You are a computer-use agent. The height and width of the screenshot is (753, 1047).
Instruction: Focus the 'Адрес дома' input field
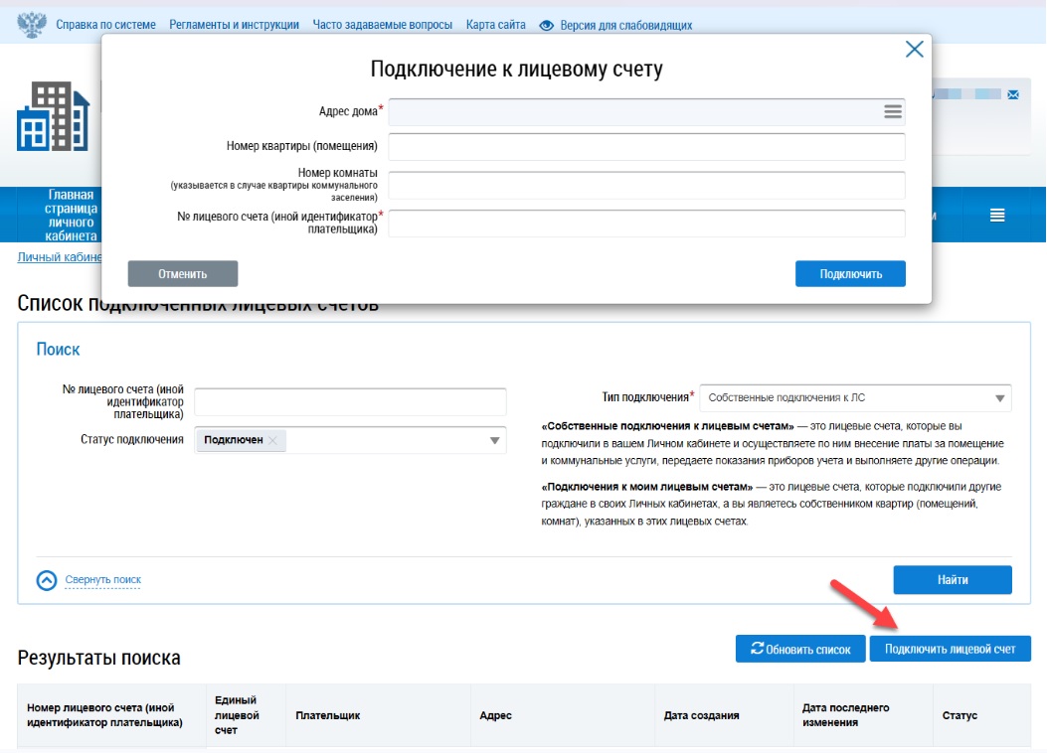(646, 112)
